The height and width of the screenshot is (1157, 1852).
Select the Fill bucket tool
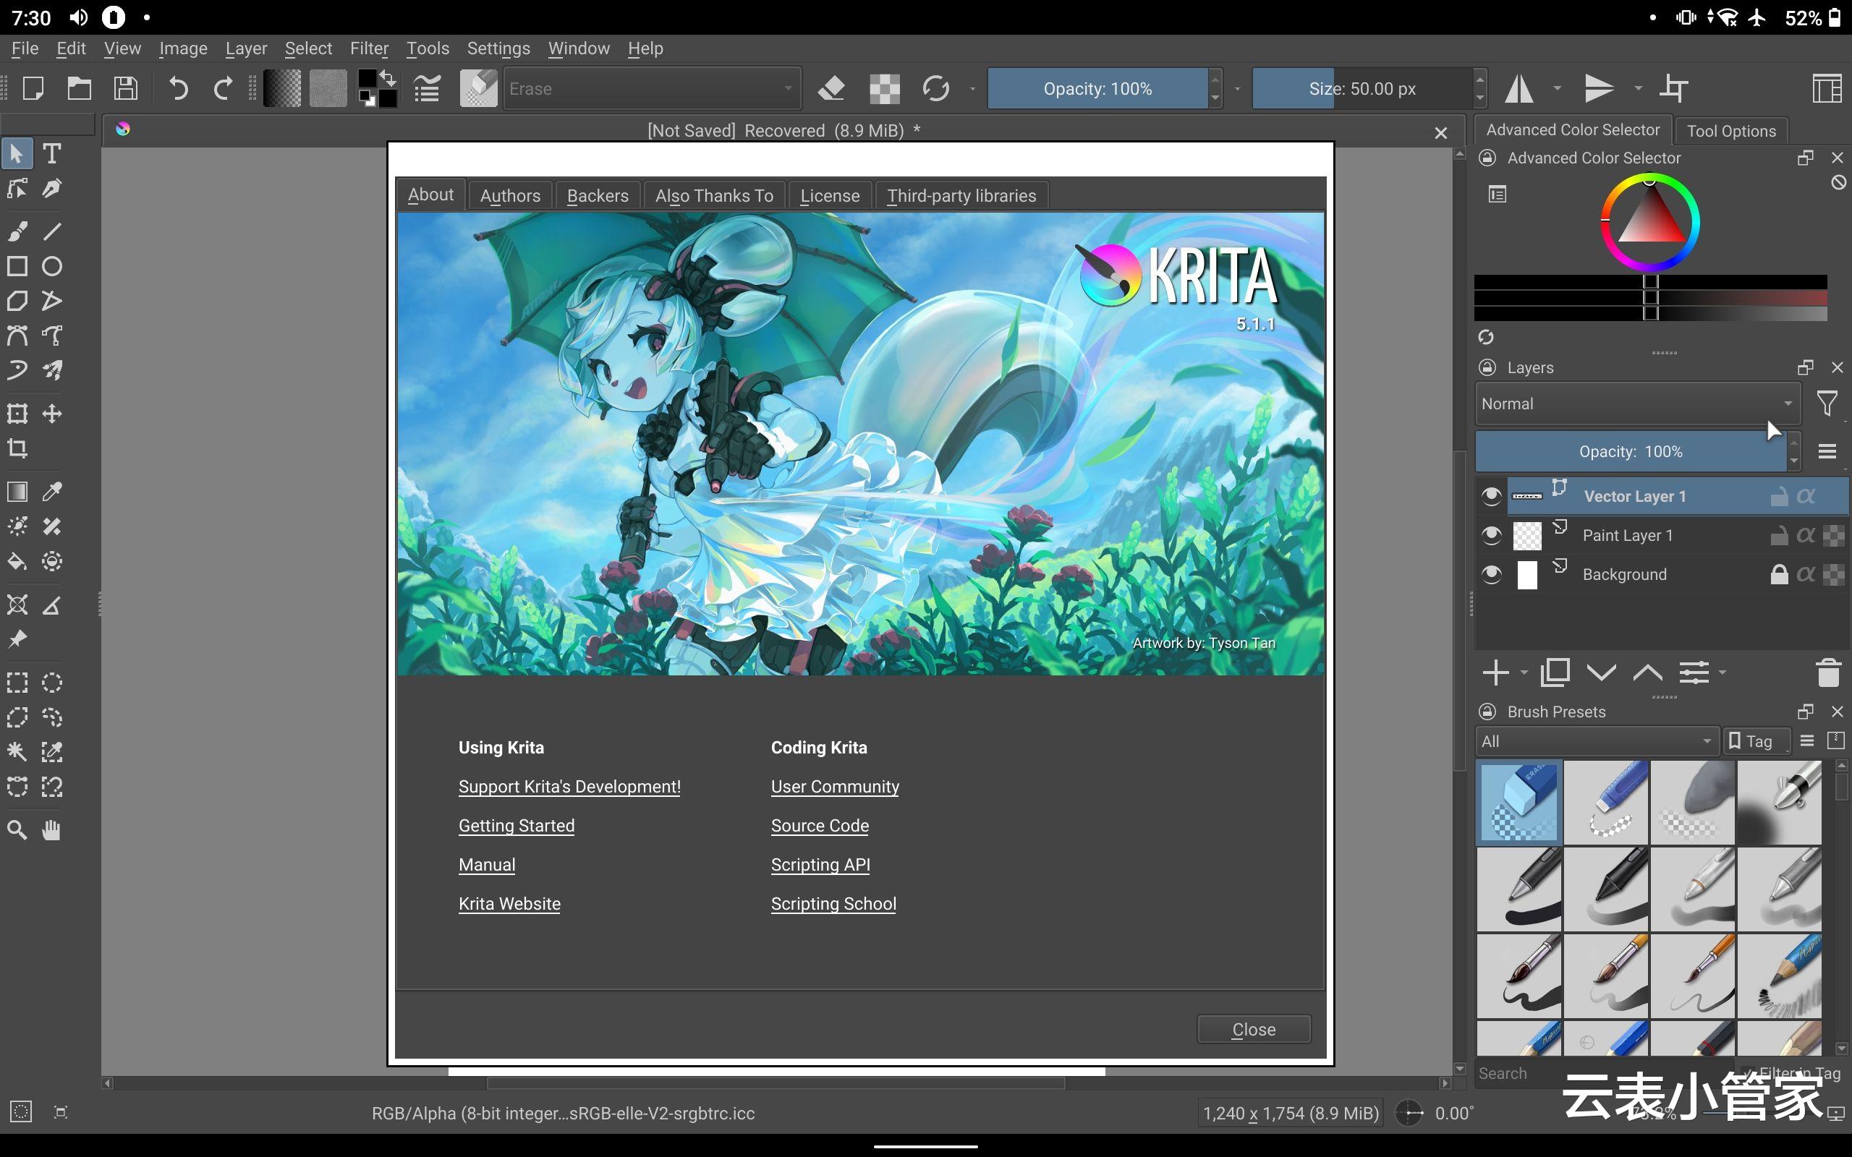pyautogui.click(x=17, y=562)
